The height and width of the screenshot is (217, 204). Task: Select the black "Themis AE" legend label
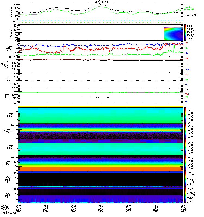pyautogui.click(x=191, y=15)
